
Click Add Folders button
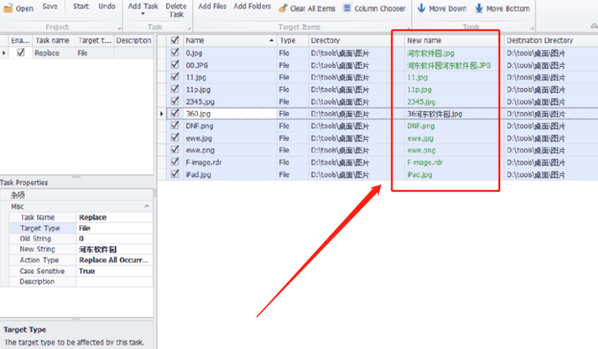[252, 7]
